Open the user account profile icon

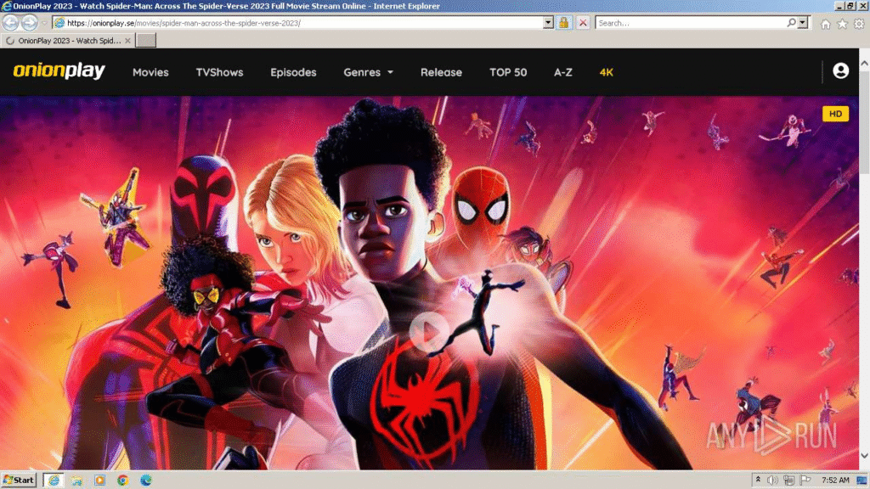click(840, 71)
